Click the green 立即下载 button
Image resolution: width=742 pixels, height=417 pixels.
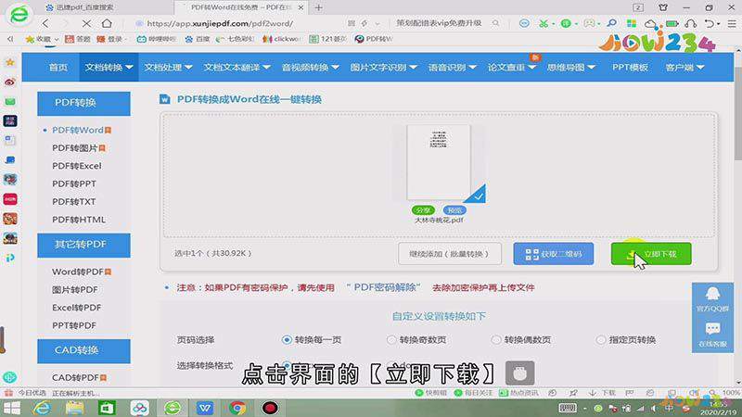[651, 254]
